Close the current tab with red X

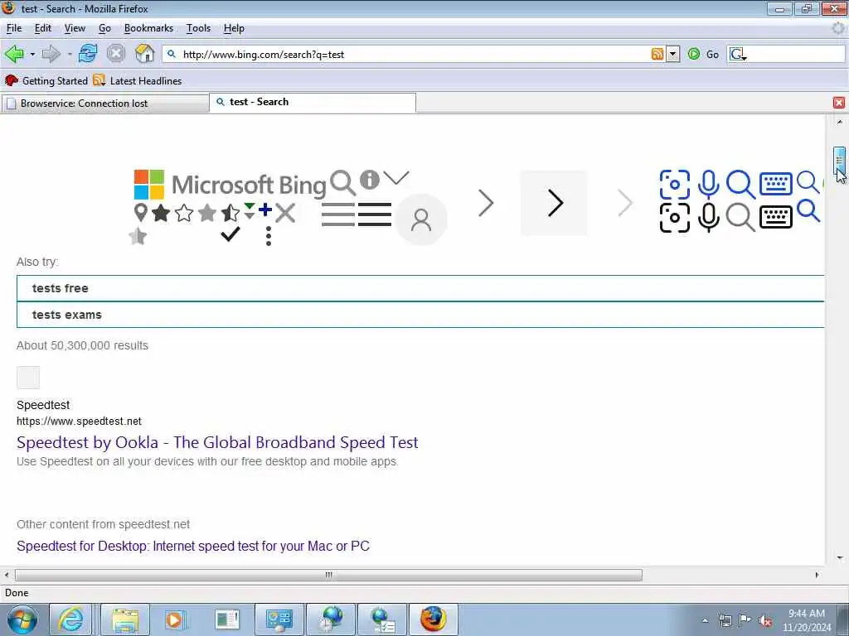pyautogui.click(x=839, y=102)
